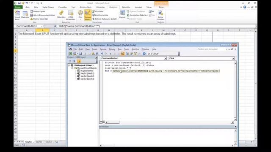Open Özellikler (properties) in the ribbon

(98, 11)
